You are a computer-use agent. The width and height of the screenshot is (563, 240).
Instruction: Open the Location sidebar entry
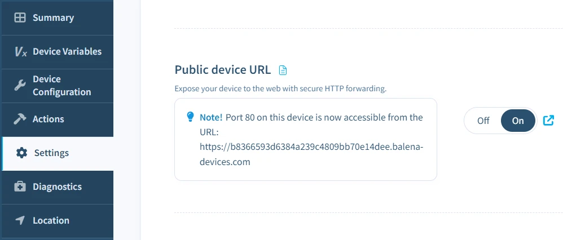coord(51,220)
